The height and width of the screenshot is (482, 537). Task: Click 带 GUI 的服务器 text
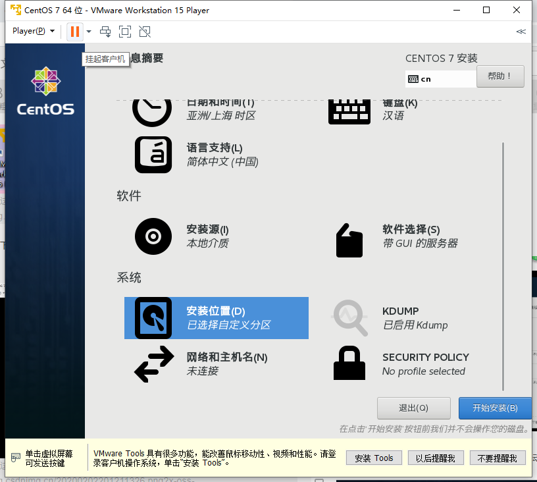[x=421, y=243]
